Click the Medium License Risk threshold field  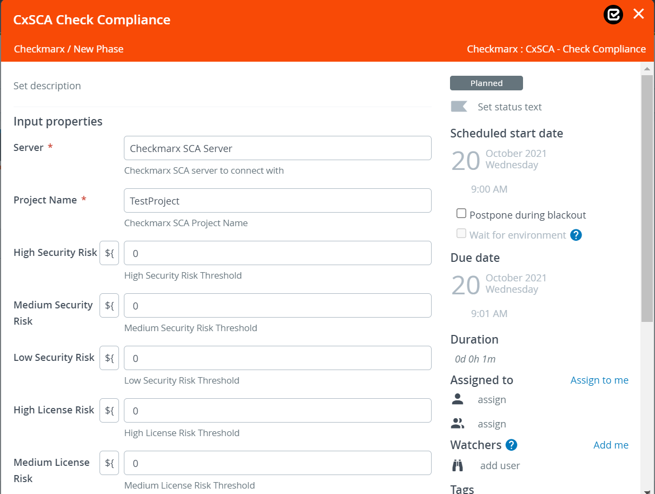pyautogui.click(x=277, y=463)
